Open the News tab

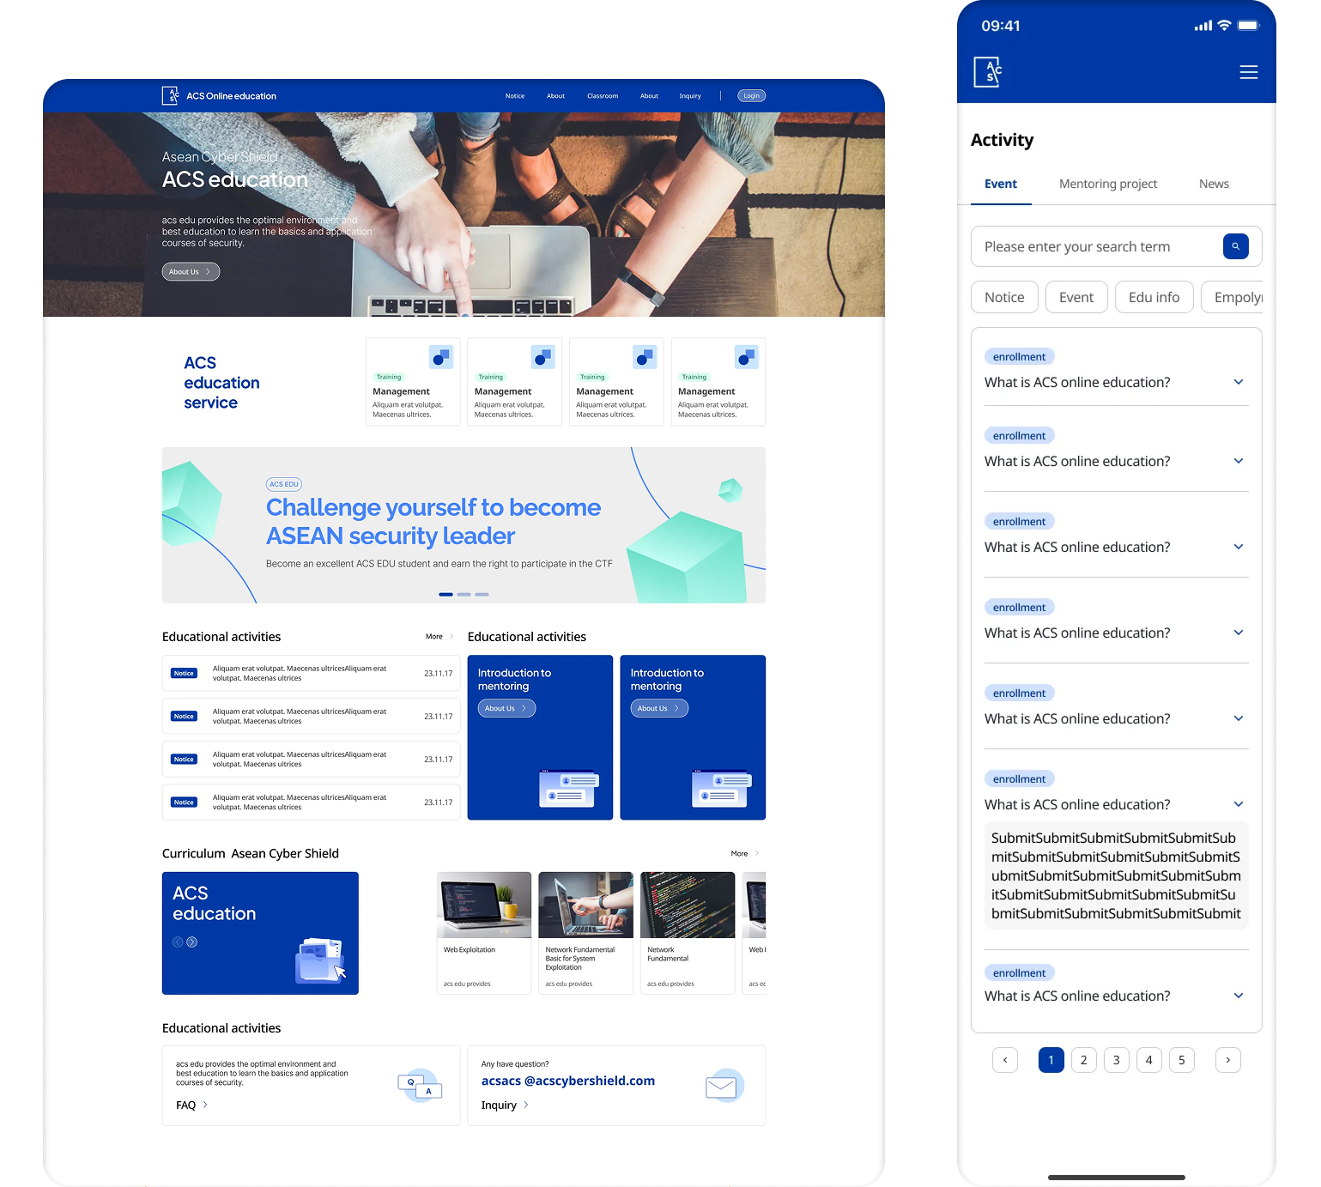1213,184
